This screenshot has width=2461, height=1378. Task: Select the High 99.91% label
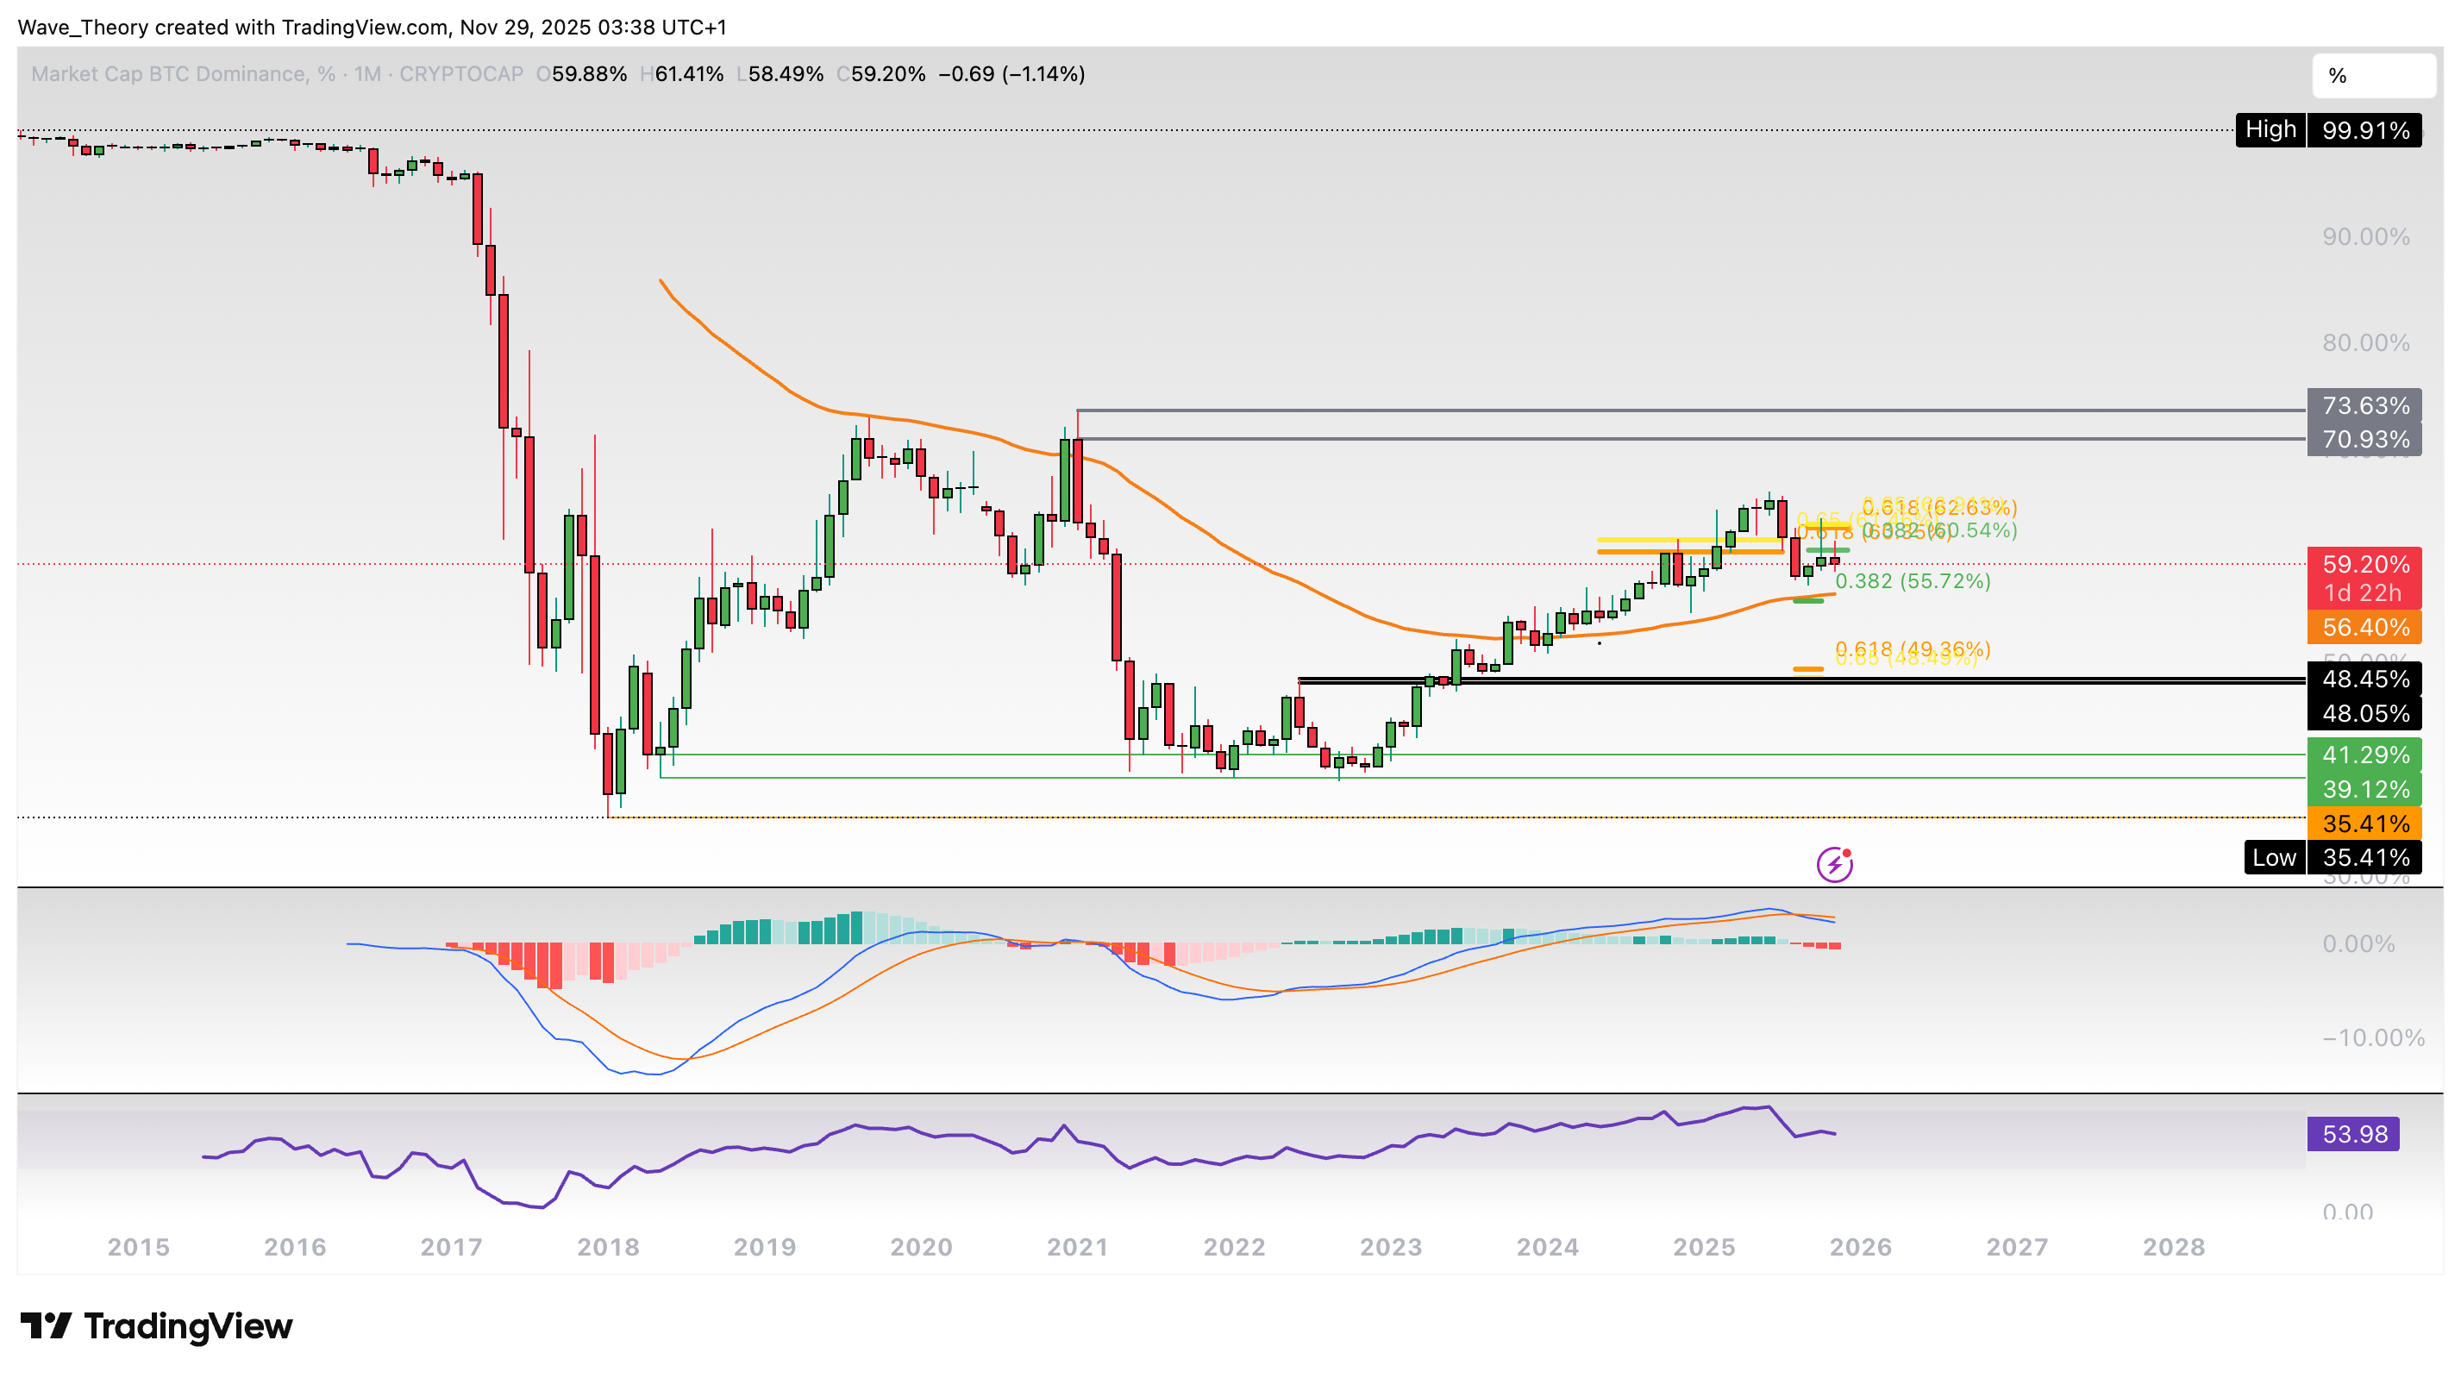coord(2327,130)
